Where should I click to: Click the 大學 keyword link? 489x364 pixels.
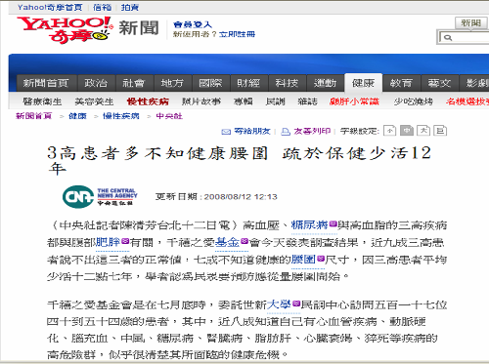[x=279, y=304]
